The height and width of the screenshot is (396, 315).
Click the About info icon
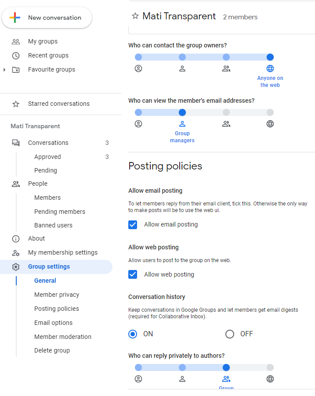click(16, 239)
